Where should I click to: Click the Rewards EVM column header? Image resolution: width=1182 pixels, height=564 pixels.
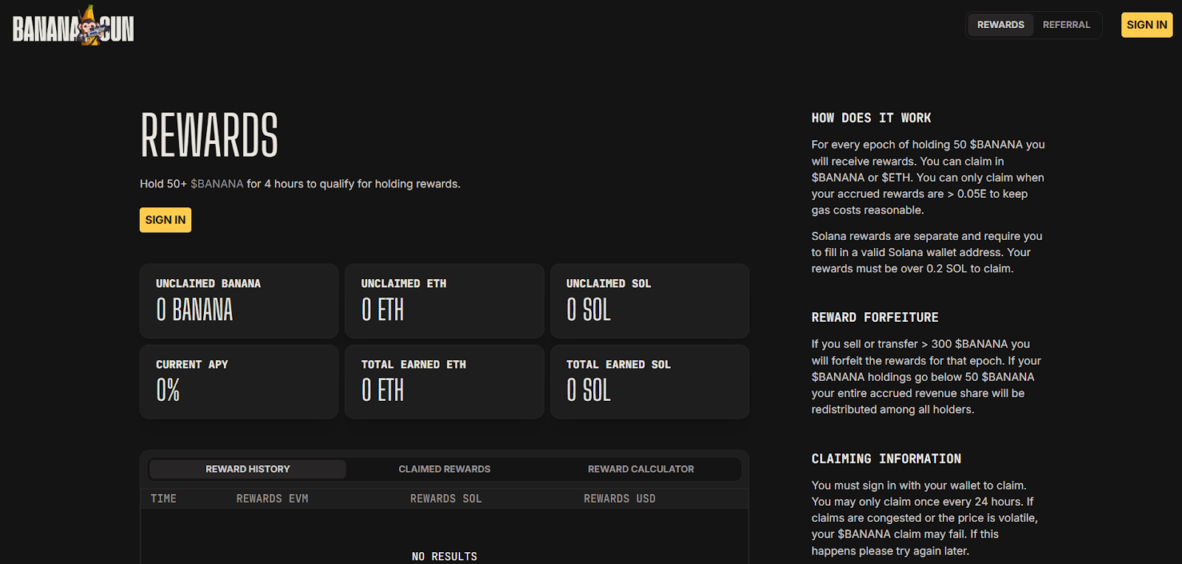[272, 499]
